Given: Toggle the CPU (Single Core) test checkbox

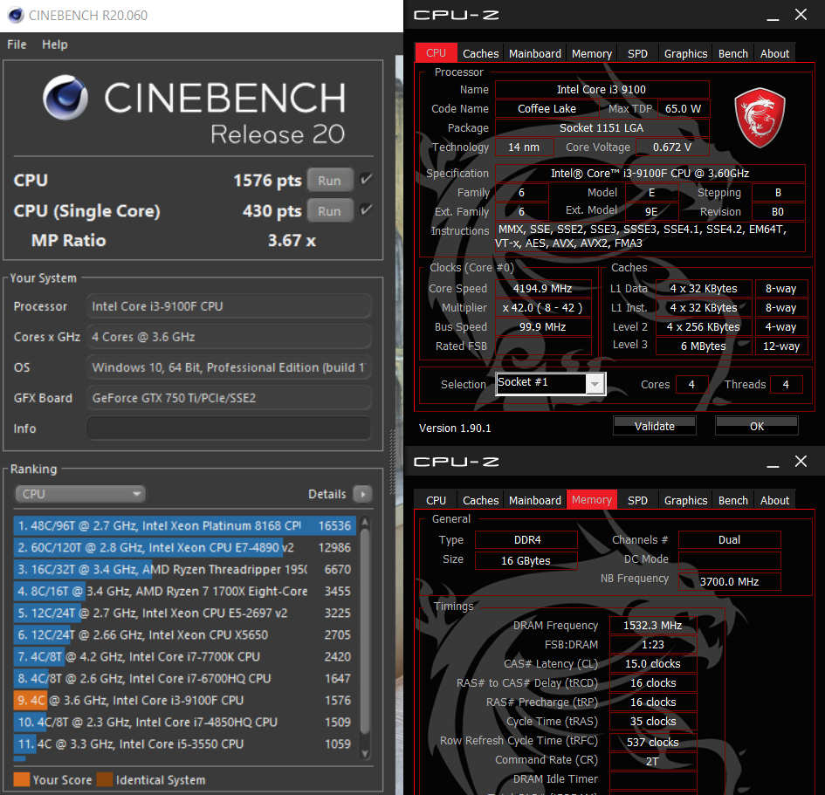Looking at the screenshot, I should (367, 210).
